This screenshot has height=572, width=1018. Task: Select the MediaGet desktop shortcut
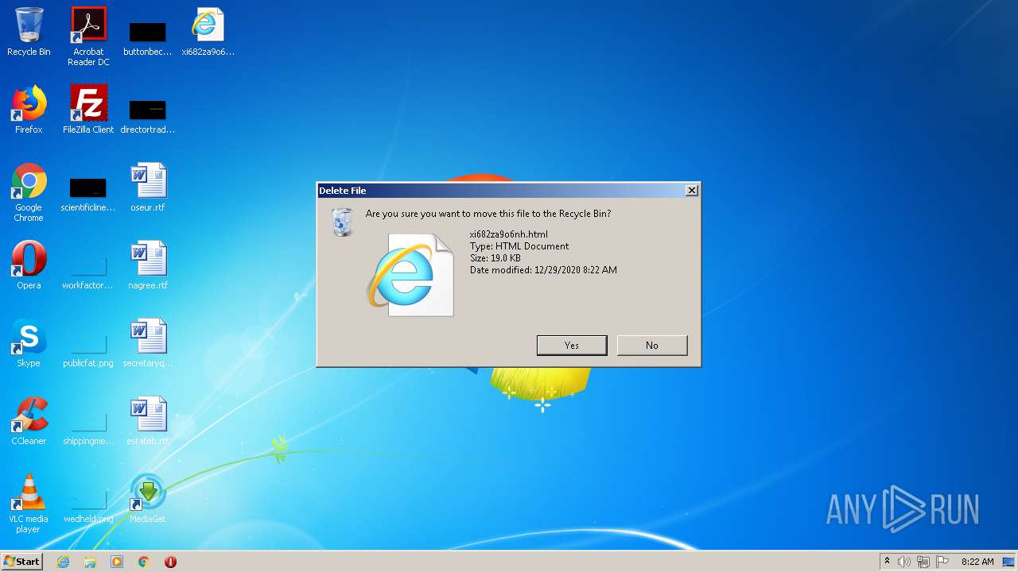click(147, 499)
